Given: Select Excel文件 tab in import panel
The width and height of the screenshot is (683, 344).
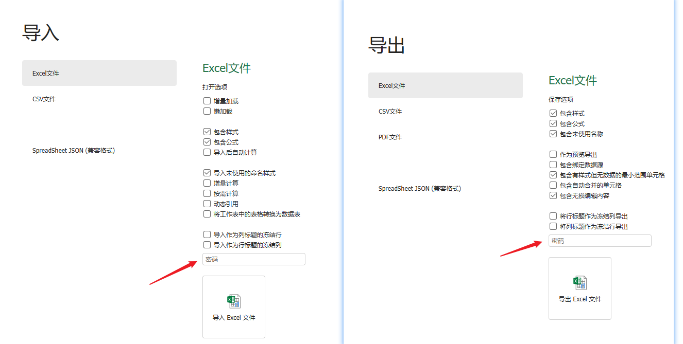Looking at the screenshot, I should (x=99, y=73).
